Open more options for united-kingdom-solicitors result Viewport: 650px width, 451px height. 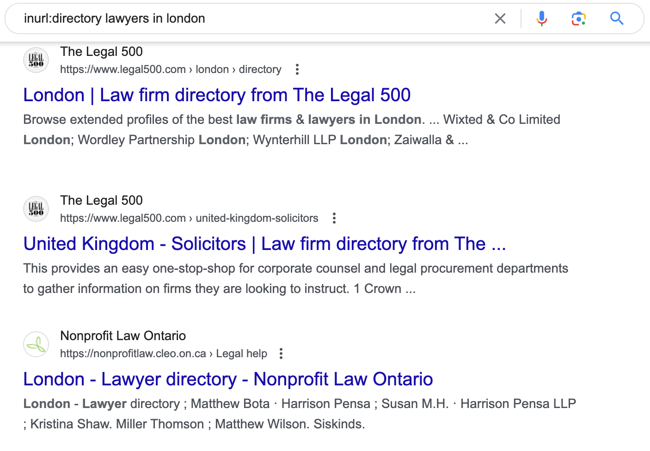[334, 218]
